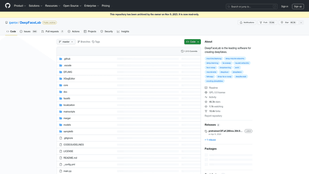309x174 pixels.
Task: Click the XSegEditor folder icon
Action: tap(61, 78)
